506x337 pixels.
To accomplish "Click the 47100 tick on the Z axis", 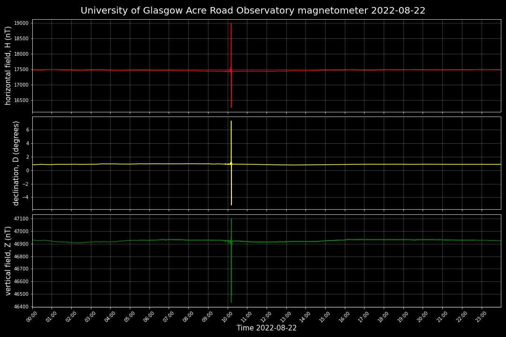I will click(21, 219).
